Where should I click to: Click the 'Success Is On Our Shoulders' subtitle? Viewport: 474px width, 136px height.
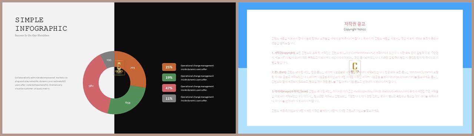point(32,36)
